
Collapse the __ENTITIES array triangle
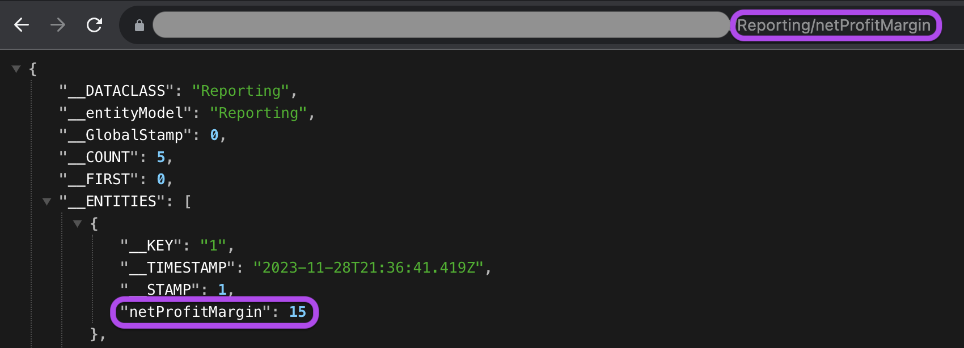tap(47, 201)
